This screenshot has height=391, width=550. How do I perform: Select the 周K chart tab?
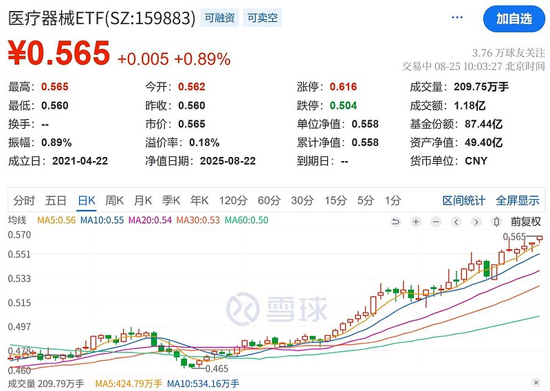pos(114,200)
